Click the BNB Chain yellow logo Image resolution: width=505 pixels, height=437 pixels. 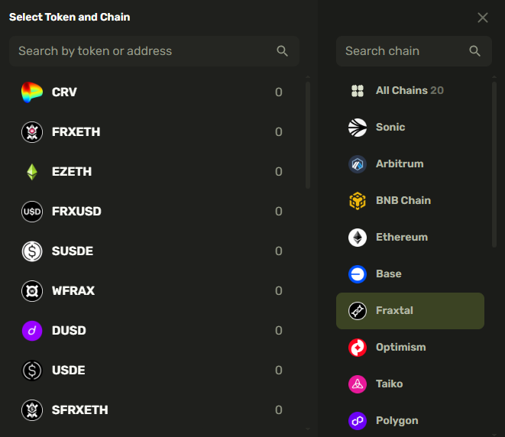click(x=358, y=201)
